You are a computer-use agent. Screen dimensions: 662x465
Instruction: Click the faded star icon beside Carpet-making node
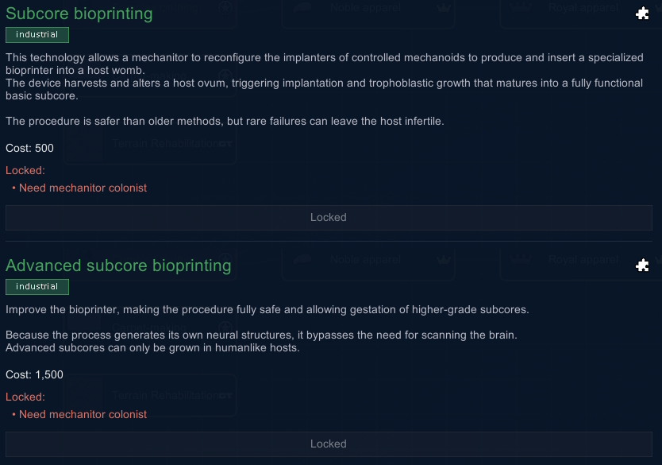(x=225, y=327)
